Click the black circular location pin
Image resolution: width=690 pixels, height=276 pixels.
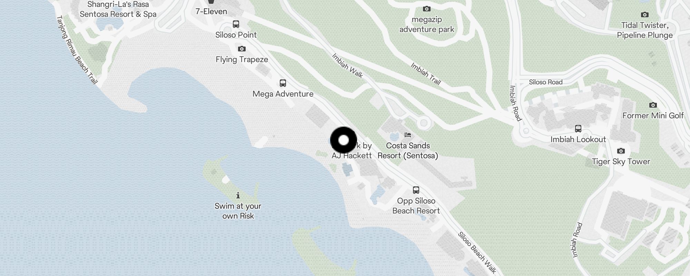(344, 140)
